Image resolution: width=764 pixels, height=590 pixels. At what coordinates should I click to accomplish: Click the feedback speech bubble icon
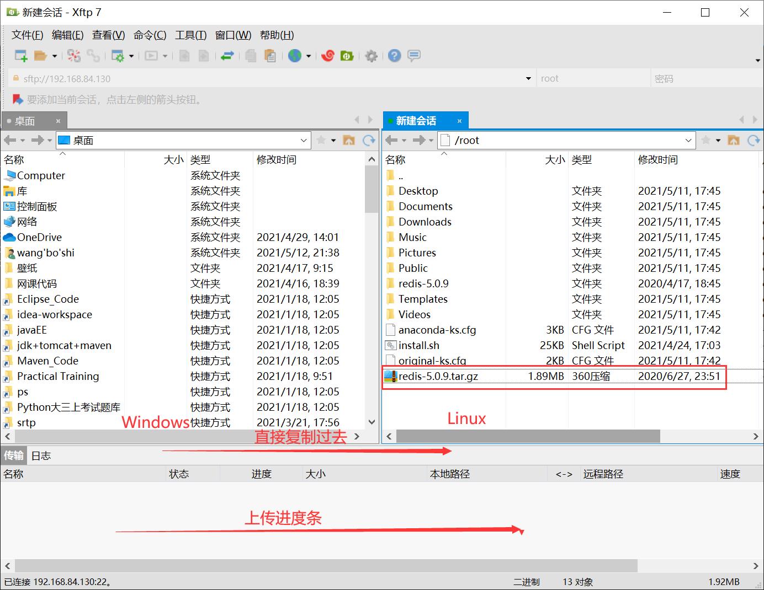414,56
